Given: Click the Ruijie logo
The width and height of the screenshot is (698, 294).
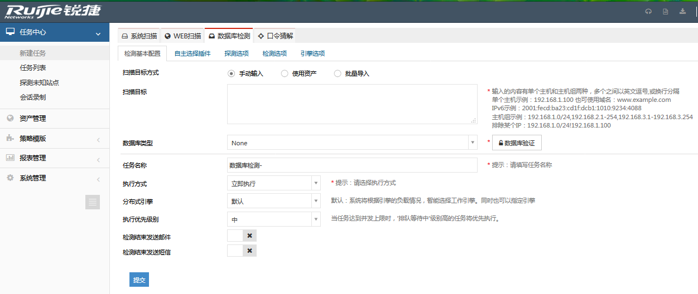Looking at the screenshot, I should pyautogui.click(x=53, y=11).
